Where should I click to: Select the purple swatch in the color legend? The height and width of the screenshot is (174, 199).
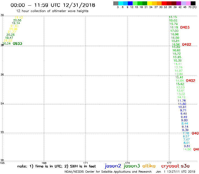(179, 3)
